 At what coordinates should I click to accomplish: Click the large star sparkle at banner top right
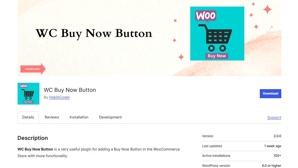[x=267, y=9]
